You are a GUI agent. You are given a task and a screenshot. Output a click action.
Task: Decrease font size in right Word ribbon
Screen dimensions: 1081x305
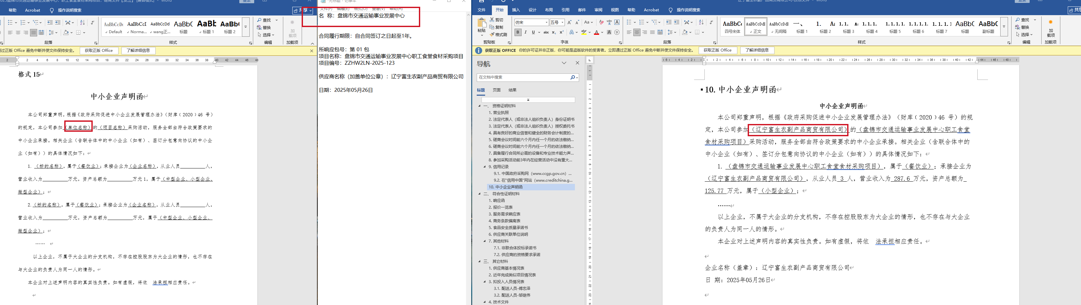(x=577, y=22)
